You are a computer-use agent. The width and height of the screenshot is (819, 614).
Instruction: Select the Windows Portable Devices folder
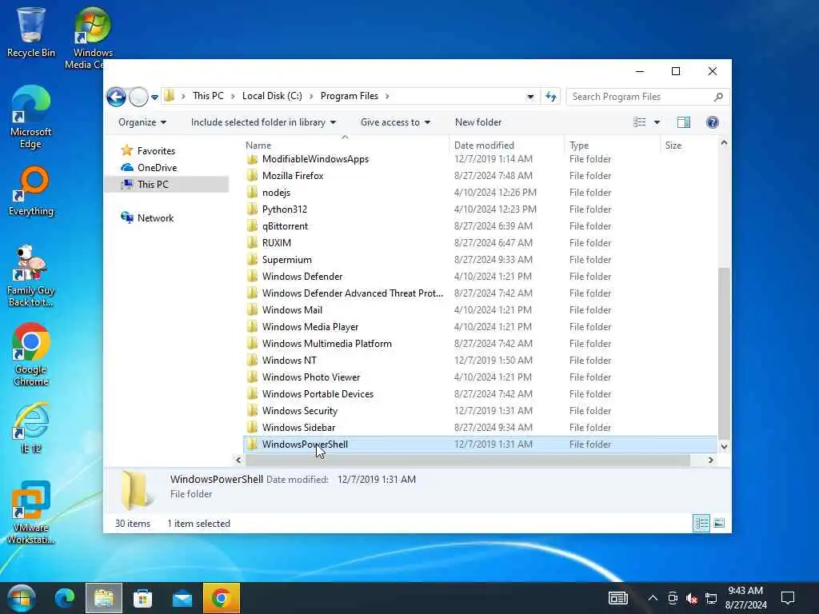(x=318, y=394)
